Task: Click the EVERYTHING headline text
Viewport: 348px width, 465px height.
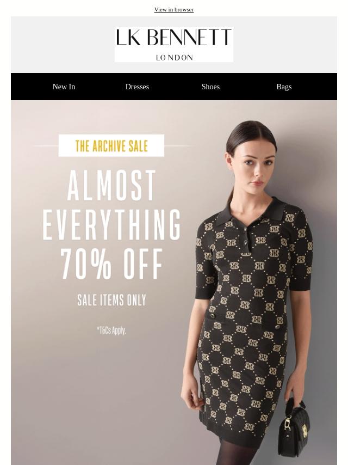Action: [x=111, y=224]
